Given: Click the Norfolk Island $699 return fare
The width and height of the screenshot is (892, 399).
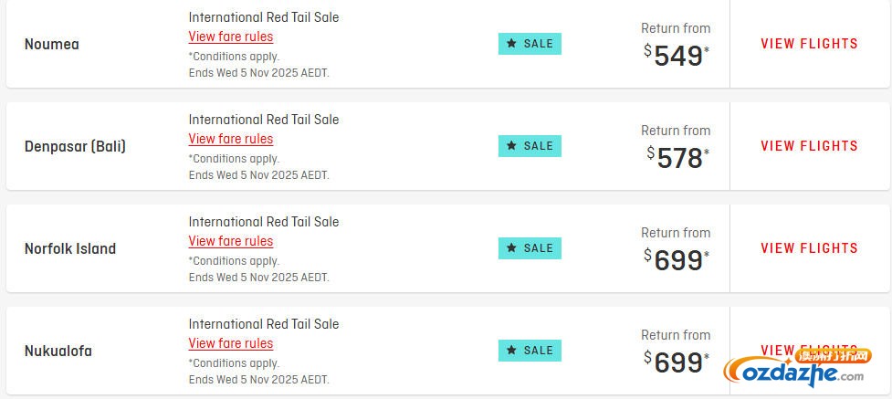Looking at the screenshot, I should pyautogui.click(x=677, y=260).
